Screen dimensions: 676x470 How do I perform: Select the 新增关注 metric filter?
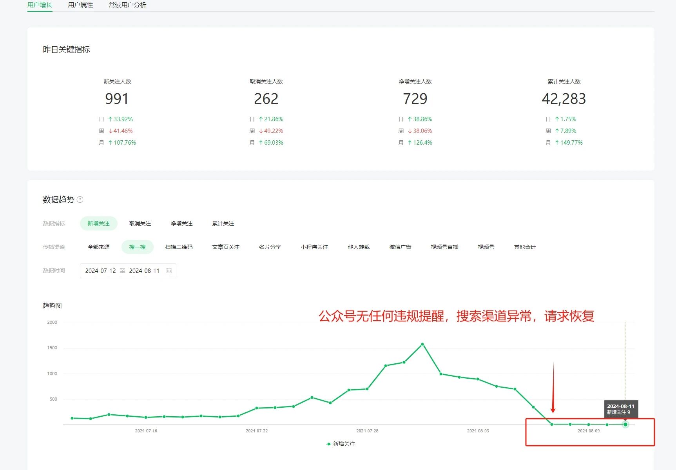[x=98, y=223]
